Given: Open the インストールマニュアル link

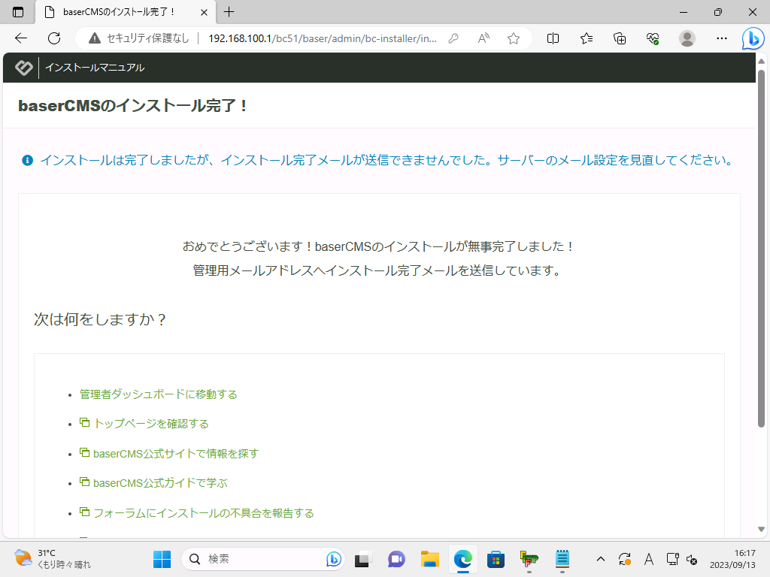Looking at the screenshot, I should point(95,68).
